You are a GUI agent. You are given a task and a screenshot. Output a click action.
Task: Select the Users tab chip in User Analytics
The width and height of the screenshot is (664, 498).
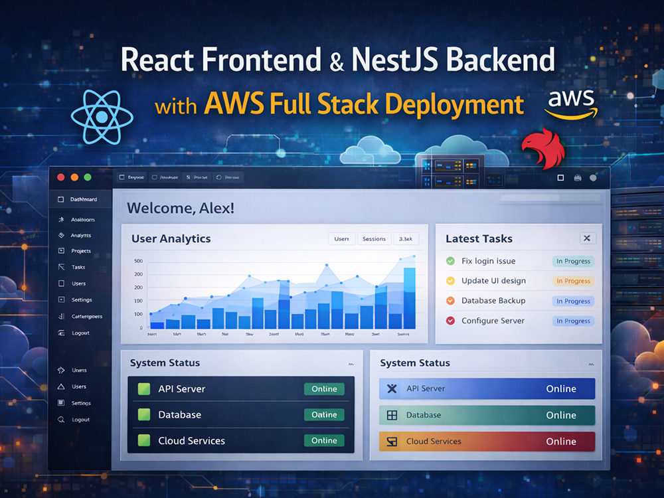pos(341,239)
